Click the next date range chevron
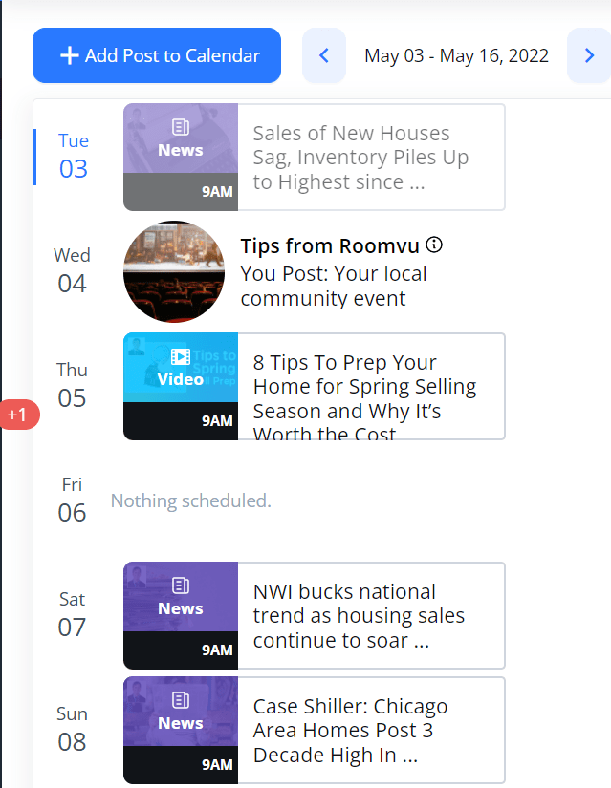611x788 pixels. pyautogui.click(x=588, y=55)
